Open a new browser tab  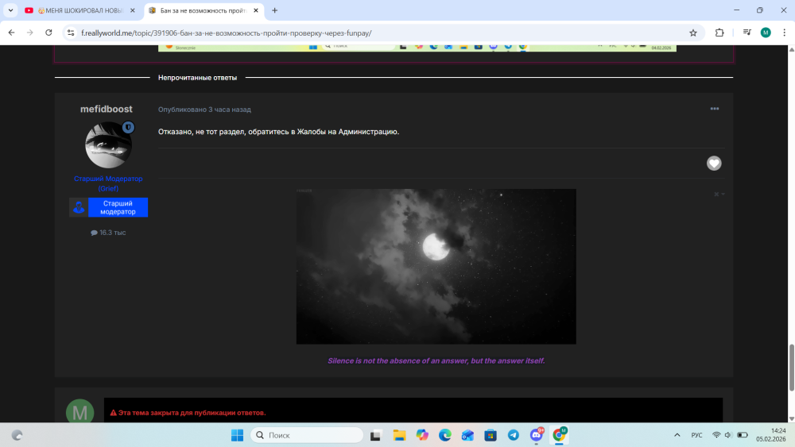pyautogui.click(x=275, y=10)
